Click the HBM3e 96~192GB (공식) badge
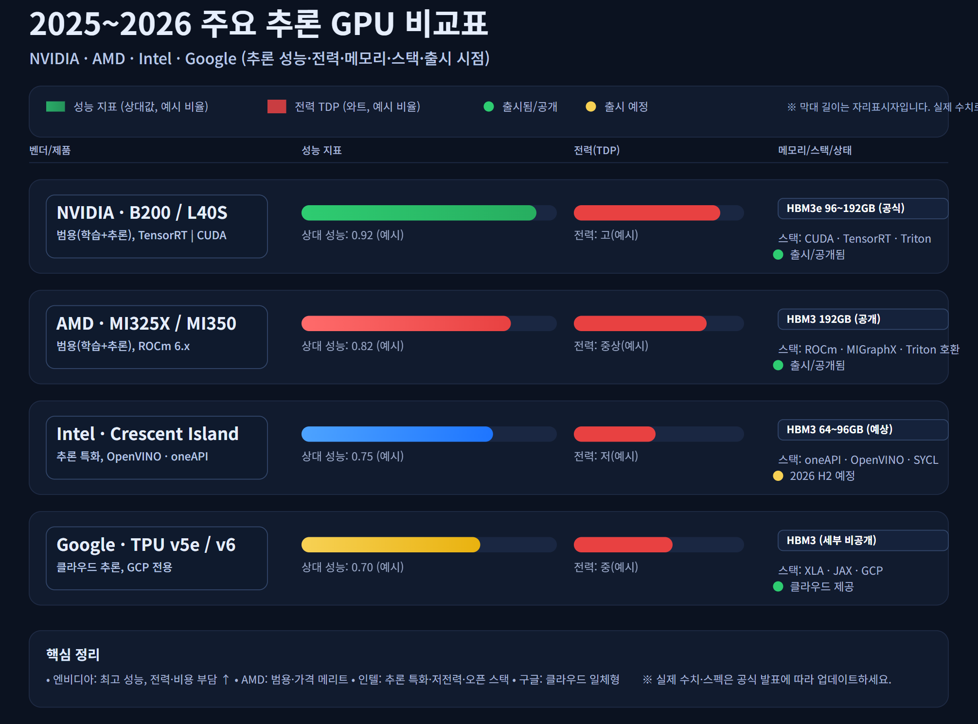Viewport: 978px width, 724px height. [862, 208]
